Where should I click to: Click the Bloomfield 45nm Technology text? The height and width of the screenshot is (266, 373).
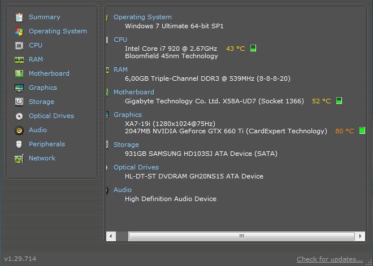(x=171, y=56)
